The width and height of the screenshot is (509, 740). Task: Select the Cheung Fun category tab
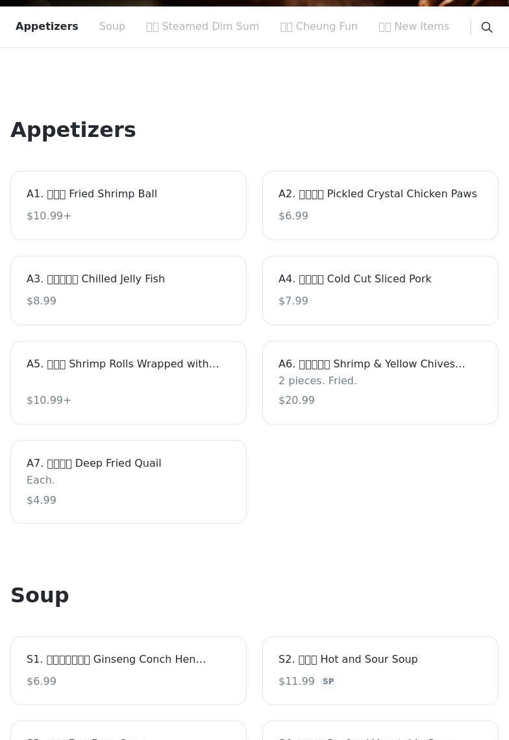(319, 27)
